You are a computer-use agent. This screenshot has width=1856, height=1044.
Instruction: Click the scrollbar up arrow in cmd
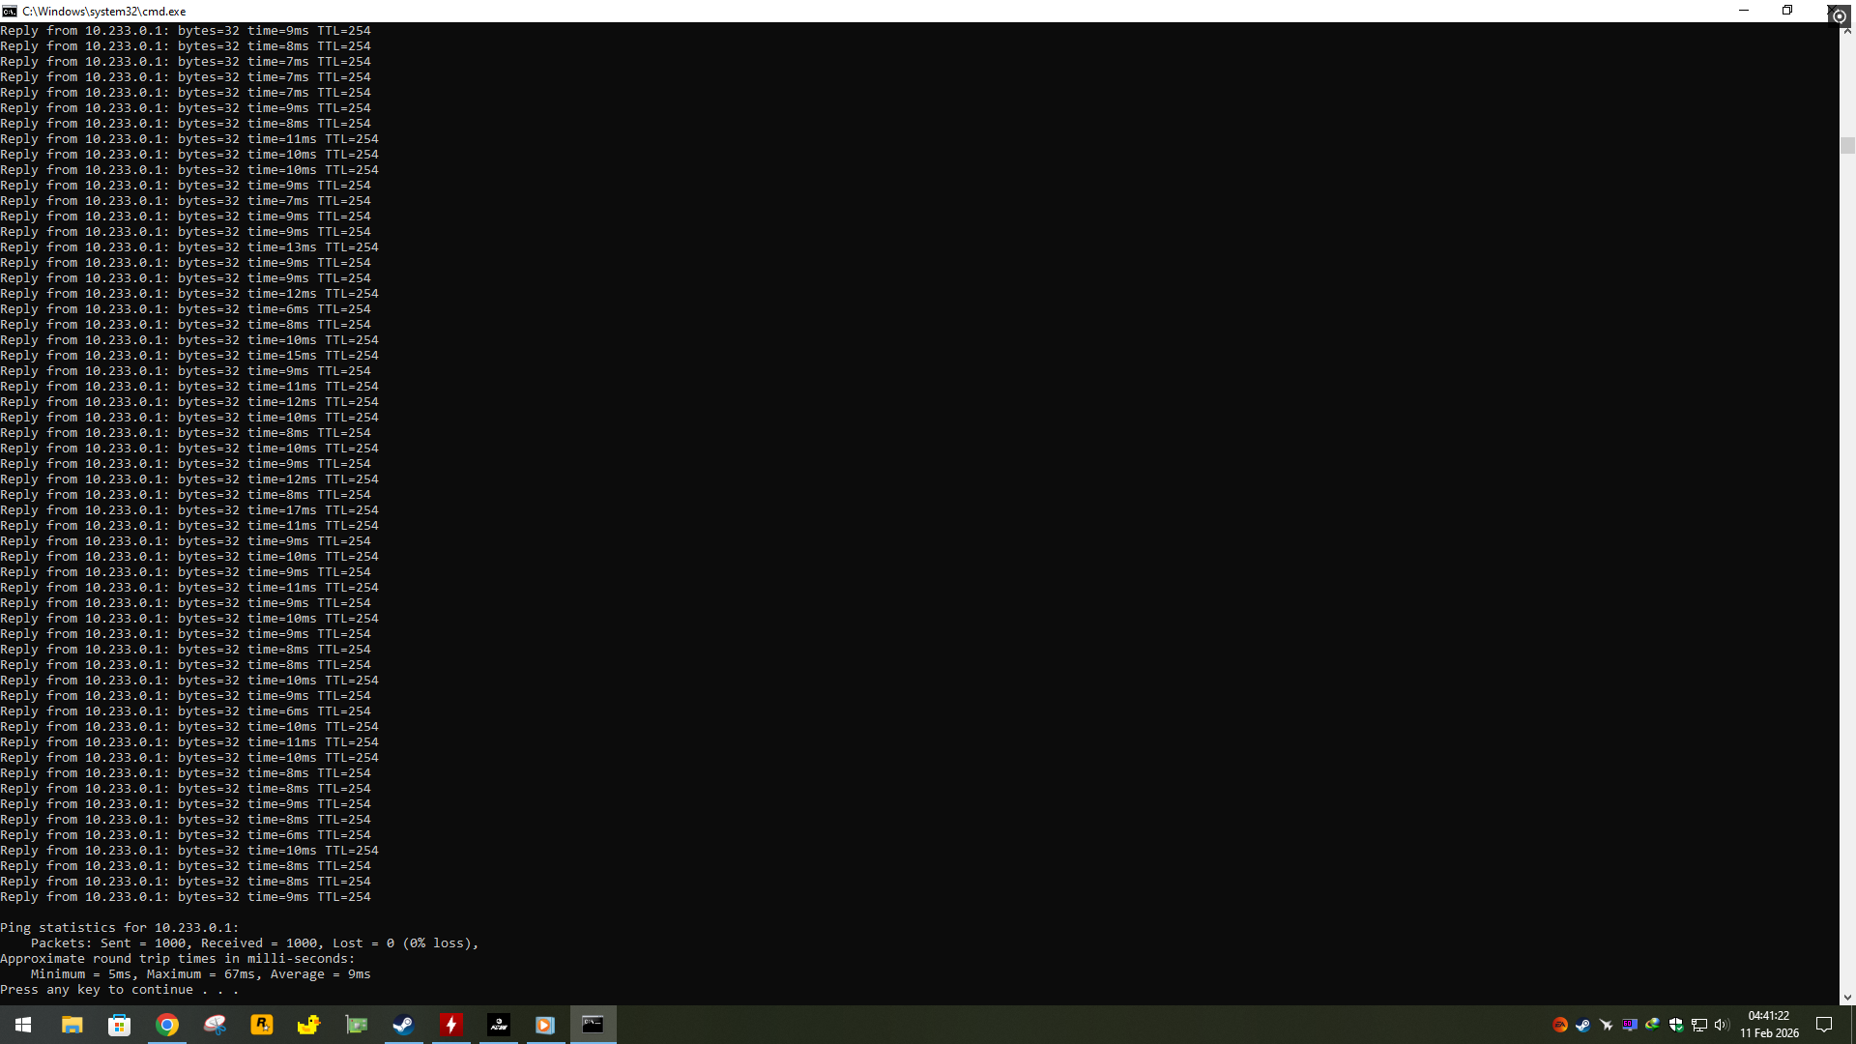1846,31
